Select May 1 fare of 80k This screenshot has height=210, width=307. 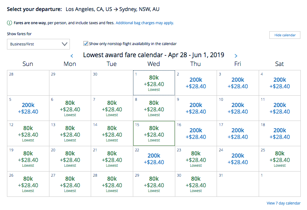154,83
